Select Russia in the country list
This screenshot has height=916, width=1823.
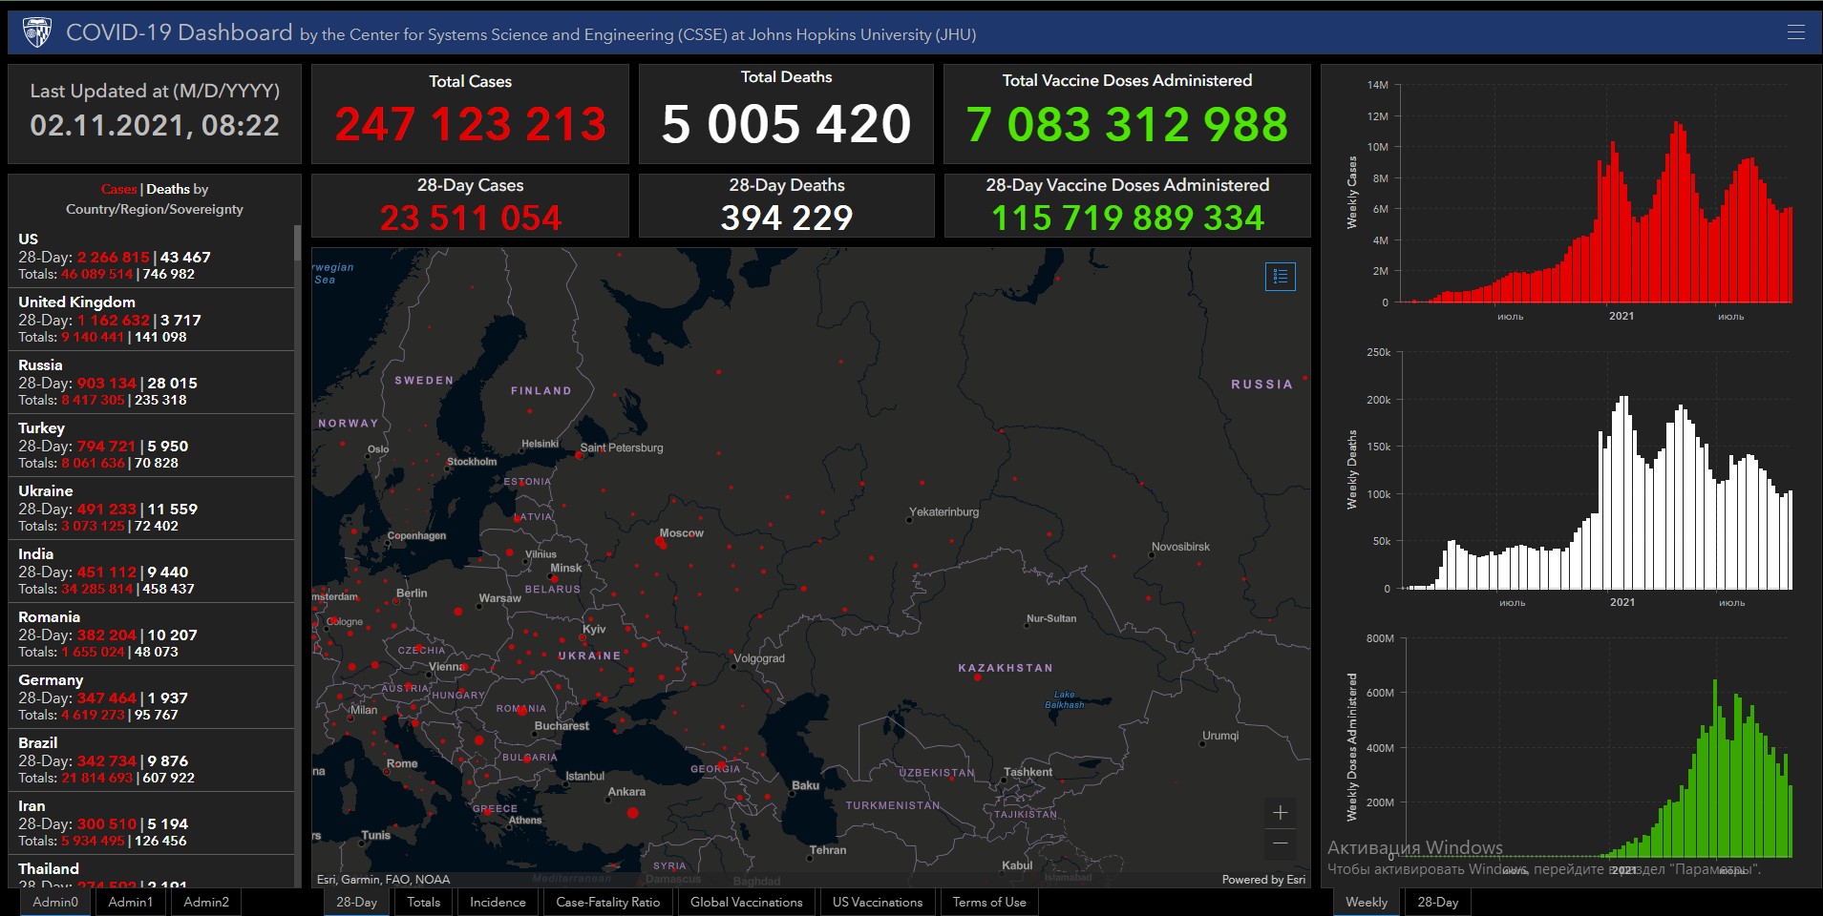40,365
